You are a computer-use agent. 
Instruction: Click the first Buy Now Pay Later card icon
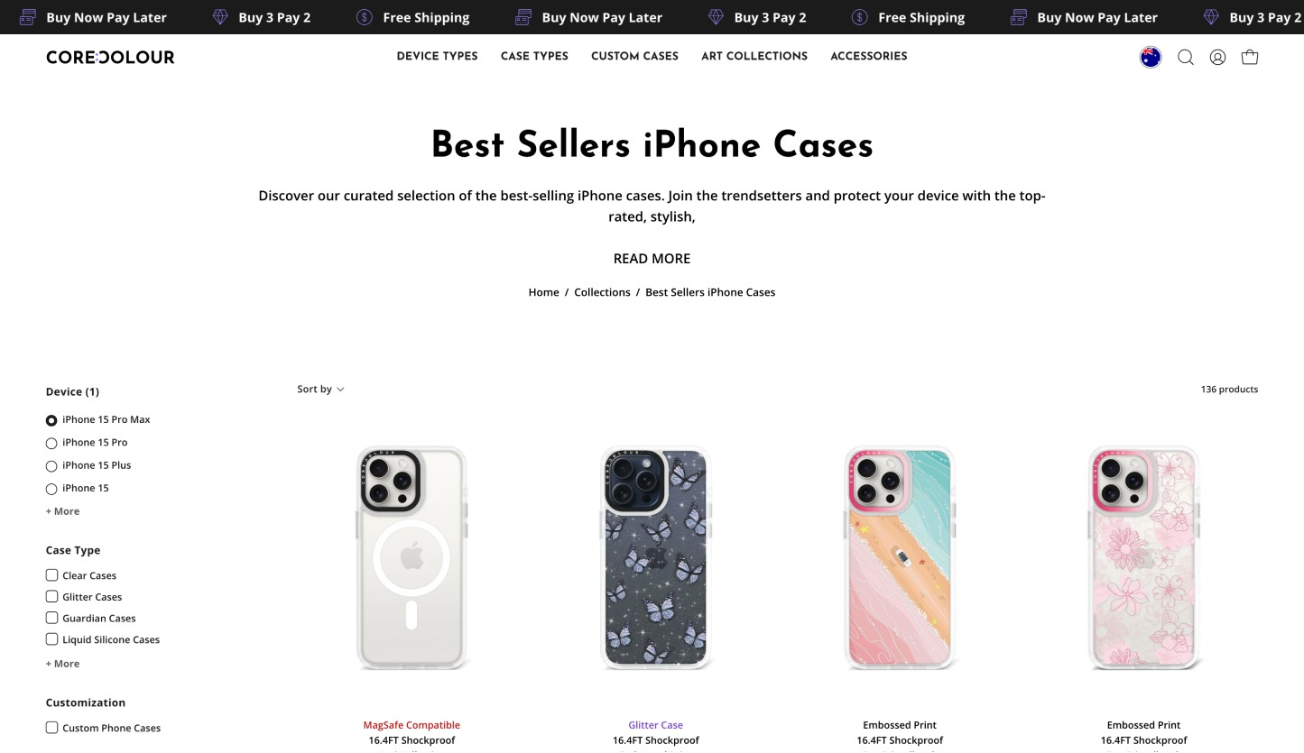click(x=28, y=17)
